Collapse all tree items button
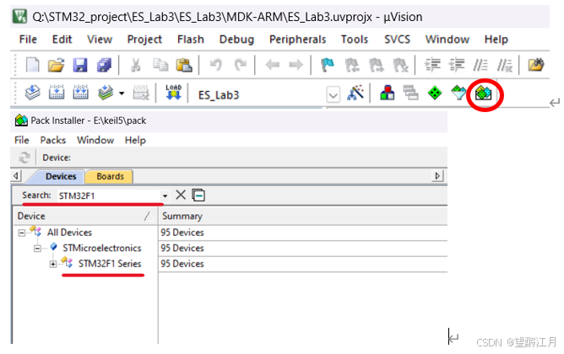Image resolution: width=564 pixels, height=354 pixels. click(x=198, y=196)
